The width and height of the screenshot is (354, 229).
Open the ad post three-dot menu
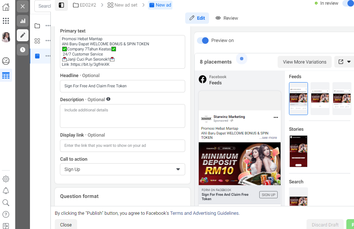(x=276, y=117)
